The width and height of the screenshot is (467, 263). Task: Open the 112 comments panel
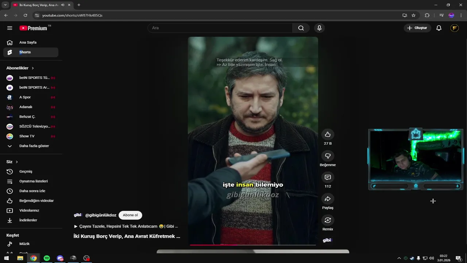click(328, 177)
